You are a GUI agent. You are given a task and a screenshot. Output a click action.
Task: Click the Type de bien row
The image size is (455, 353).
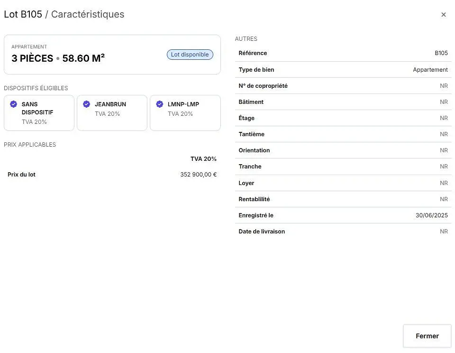point(343,70)
